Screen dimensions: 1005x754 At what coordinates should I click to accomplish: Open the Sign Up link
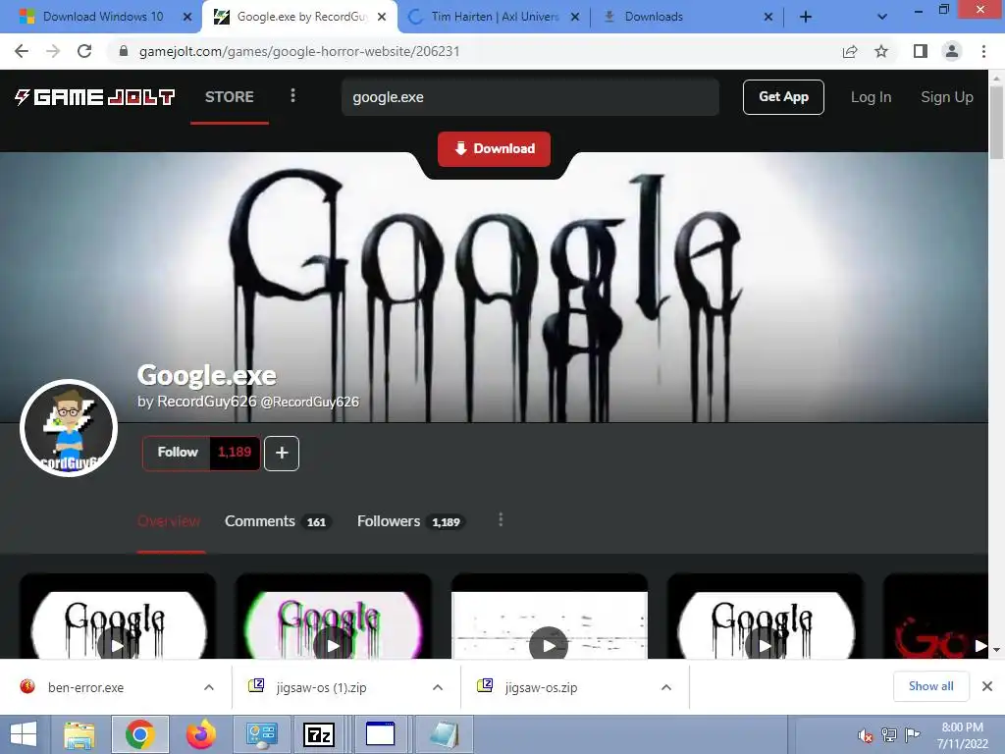[x=947, y=97]
